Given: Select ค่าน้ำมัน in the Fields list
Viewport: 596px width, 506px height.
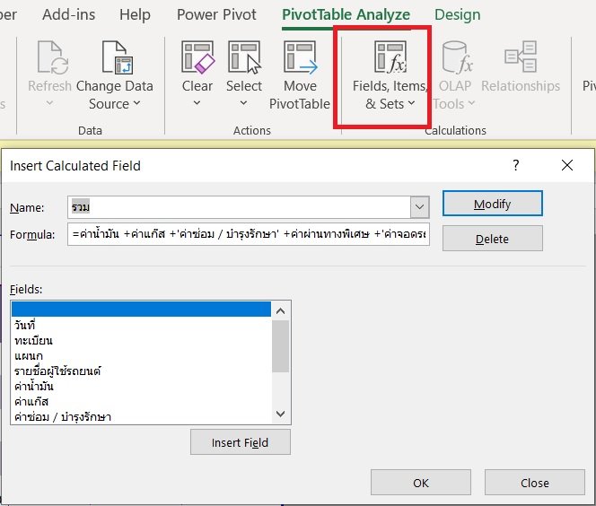Looking at the screenshot, I should click(34, 386).
